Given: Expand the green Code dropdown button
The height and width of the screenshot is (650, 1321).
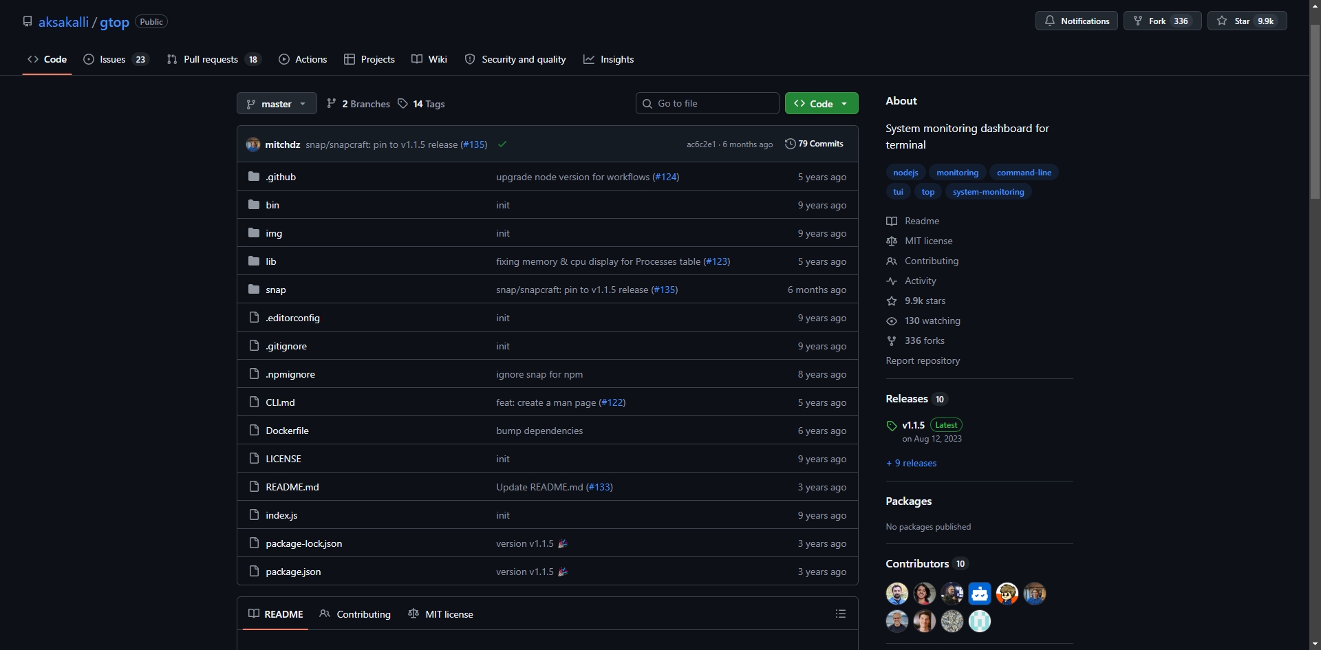Looking at the screenshot, I should tap(821, 104).
